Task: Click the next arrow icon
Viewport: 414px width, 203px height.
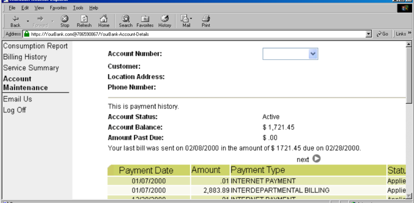Action: coord(316,159)
